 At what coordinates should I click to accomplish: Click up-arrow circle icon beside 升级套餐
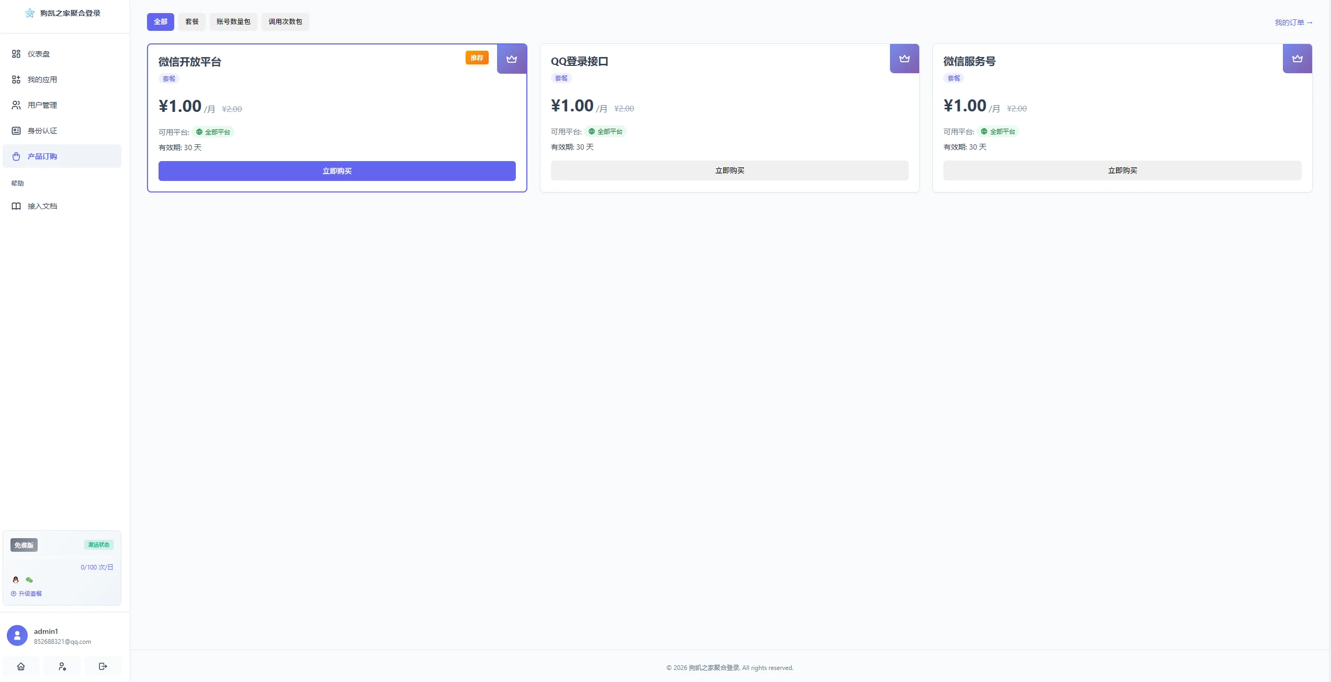[x=14, y=594]
